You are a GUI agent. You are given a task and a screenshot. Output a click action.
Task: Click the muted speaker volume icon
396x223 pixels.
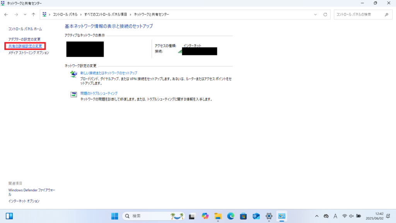click(x=351, y=216)
